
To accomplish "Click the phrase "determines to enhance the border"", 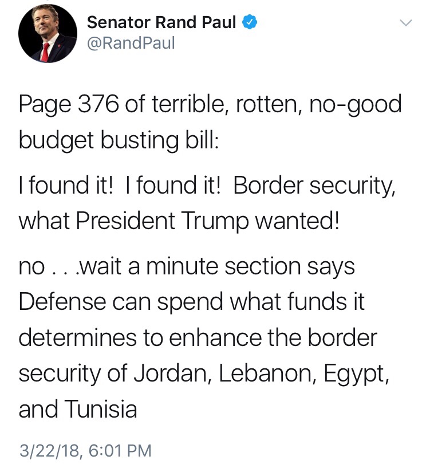I will pos(198,337).
